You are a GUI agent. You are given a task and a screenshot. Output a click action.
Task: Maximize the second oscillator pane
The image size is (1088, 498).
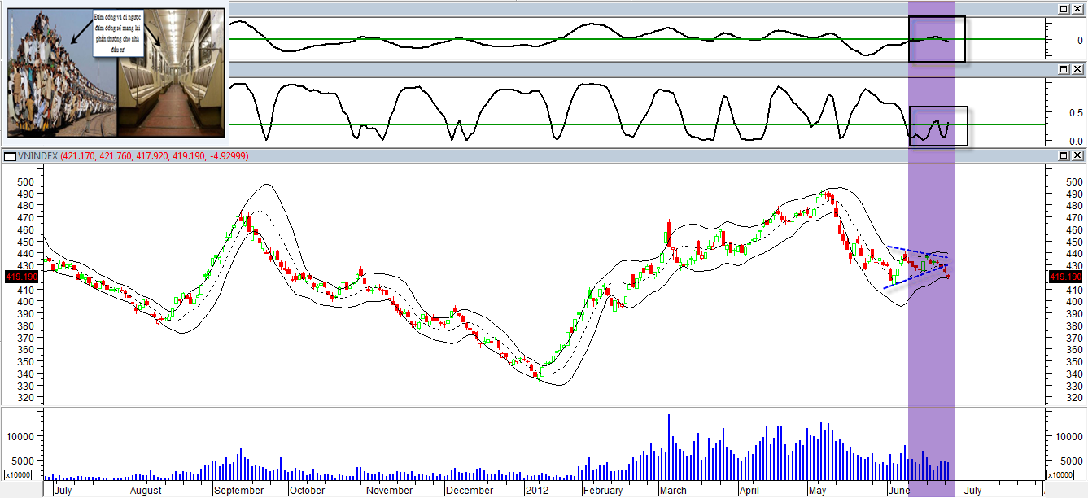(x=1064, y=70)
